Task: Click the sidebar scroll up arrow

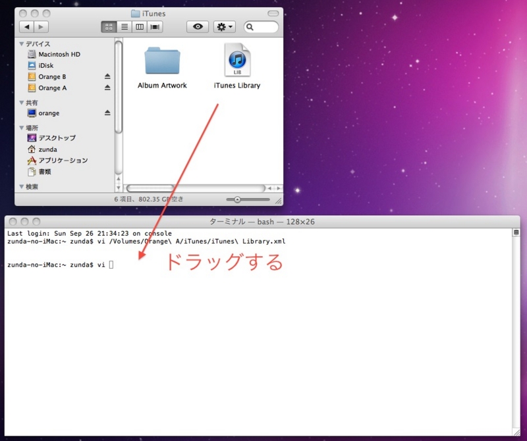Action: [x=119, y=179]
